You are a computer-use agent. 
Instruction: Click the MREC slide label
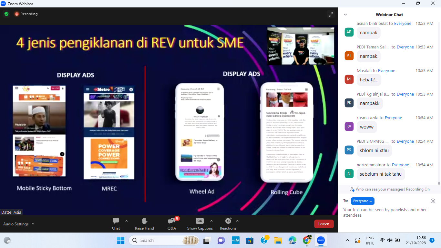point(109,188)
